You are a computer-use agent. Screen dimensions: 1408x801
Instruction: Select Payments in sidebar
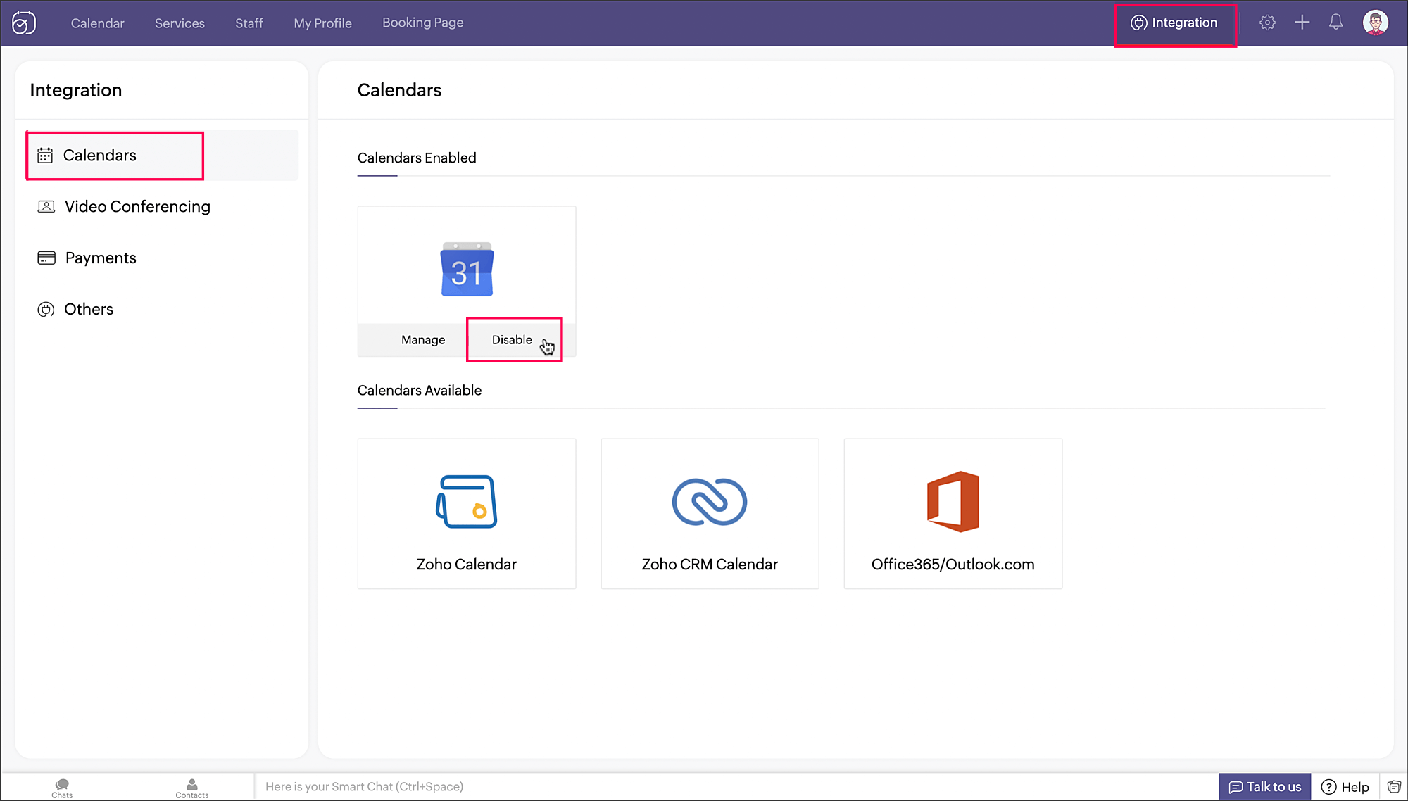87,258
